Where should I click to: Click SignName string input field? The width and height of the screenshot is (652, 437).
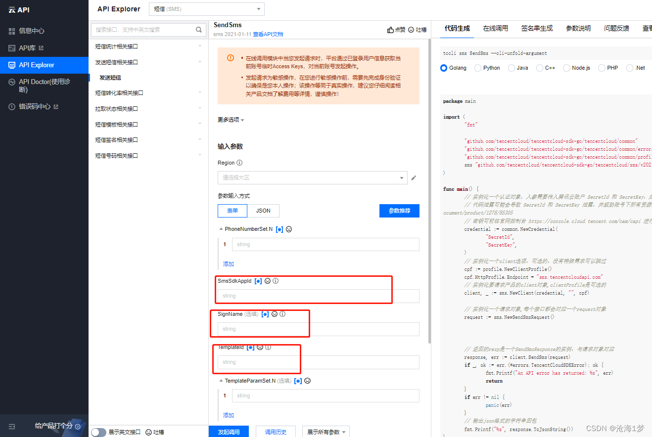pos(319,329)
